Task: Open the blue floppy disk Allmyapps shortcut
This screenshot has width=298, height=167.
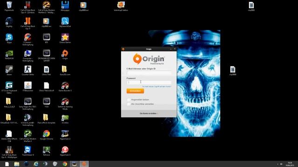Action: 65,6
